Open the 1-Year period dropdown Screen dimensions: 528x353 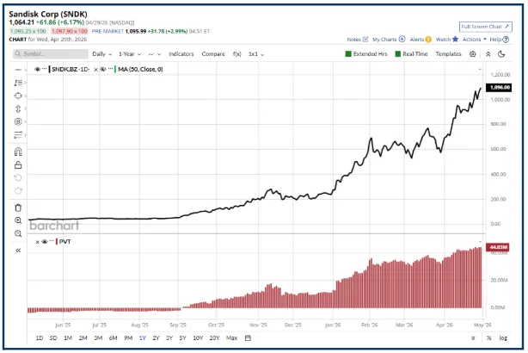tap(130, 54)
